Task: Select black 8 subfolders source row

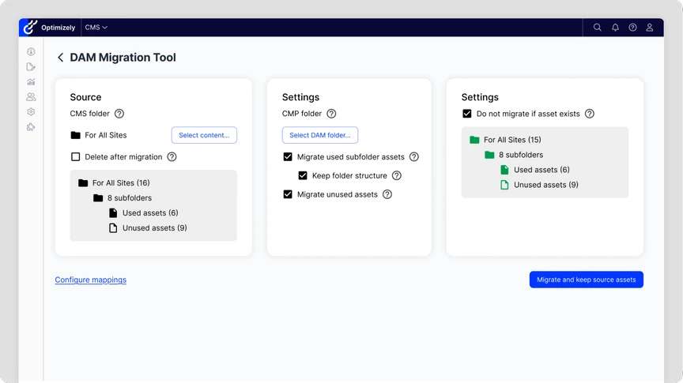Action: [123, 197]
